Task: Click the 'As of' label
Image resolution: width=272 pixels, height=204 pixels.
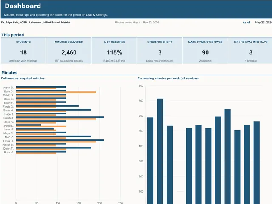Action: [x=246, y=23]
